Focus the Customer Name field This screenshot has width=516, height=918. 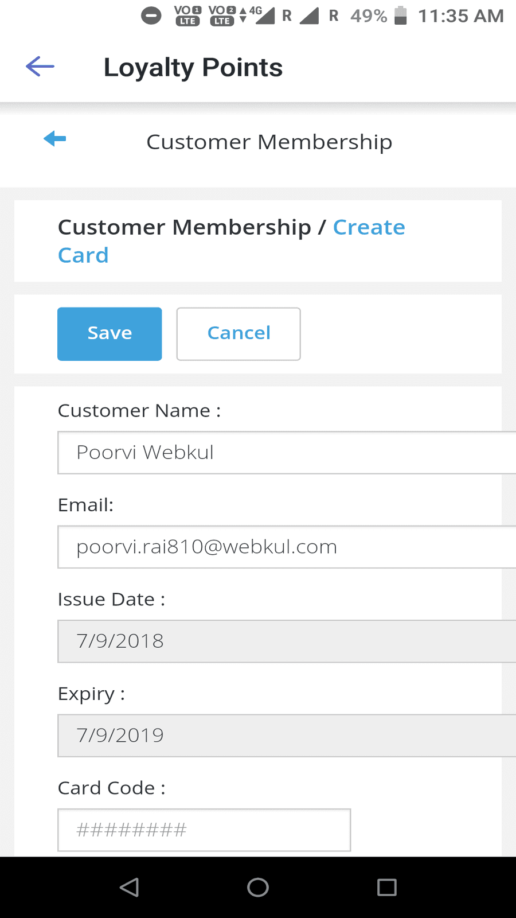[x=287, y=453]
